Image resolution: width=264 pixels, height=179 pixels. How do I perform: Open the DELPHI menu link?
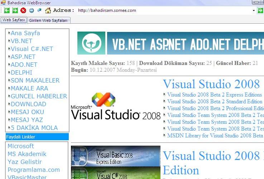coord(21,73)
